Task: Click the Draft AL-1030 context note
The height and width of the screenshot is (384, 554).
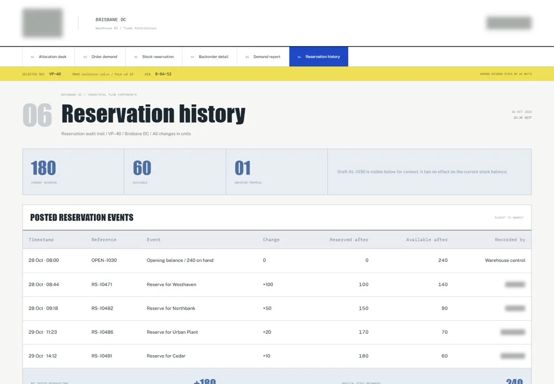Action: pyautogui.click(x=422, y=172)
